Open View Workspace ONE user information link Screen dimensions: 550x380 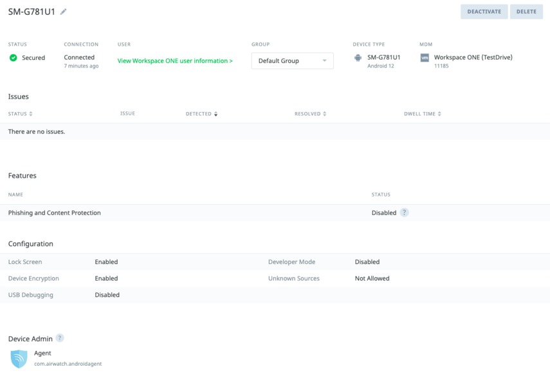click(175, 61)
